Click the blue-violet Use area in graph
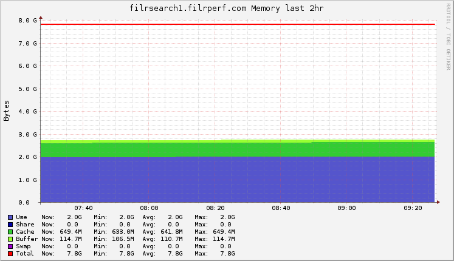This screenshot has height=261, width=454. coord(238,180)
